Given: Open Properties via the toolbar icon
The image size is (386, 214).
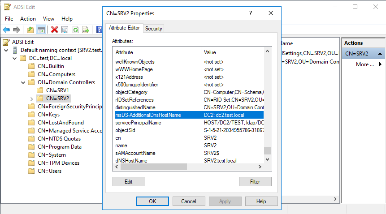Looking at the screenshot, I should coord(65,30).
